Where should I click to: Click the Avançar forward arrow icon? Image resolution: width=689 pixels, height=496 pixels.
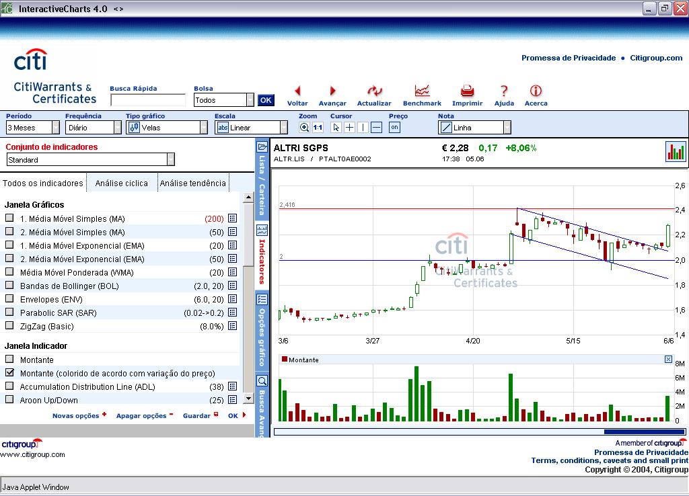pyautogui.click(x=332, y=91)
